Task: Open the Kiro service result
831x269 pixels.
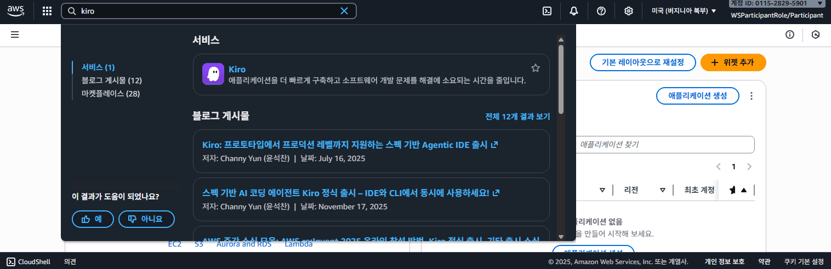Action: [237, 70]
